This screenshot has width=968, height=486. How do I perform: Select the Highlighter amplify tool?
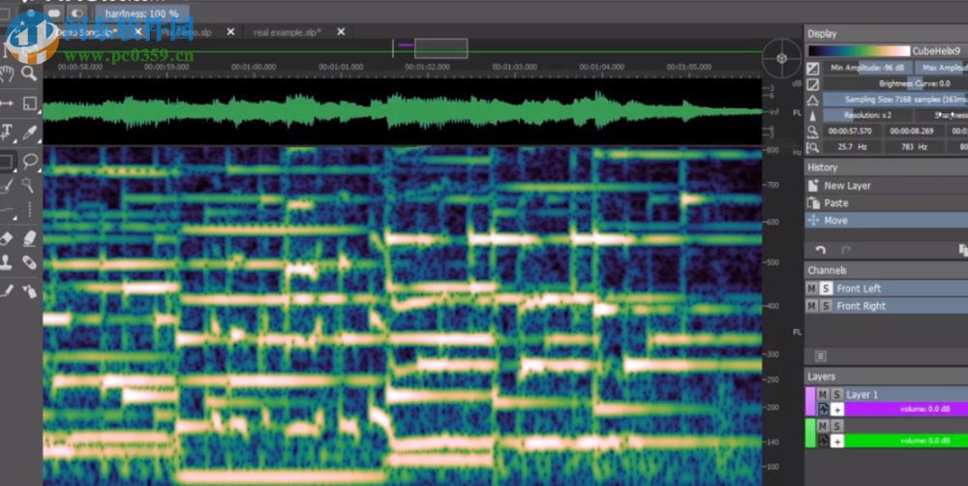pyautogui.click(x=29, y=238)
